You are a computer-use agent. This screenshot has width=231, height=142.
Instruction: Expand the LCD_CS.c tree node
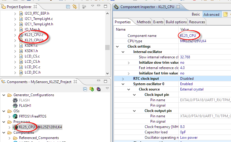(x=15, y=57)
